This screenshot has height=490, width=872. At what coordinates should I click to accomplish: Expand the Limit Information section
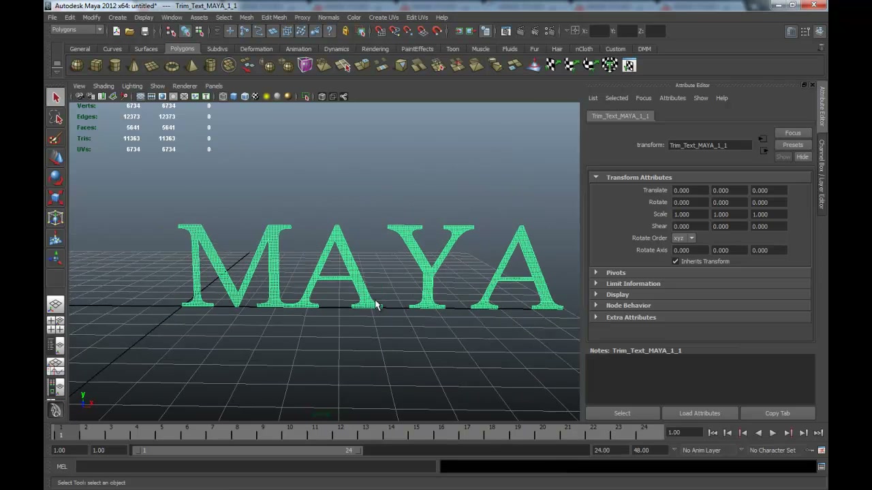[596, 284]
